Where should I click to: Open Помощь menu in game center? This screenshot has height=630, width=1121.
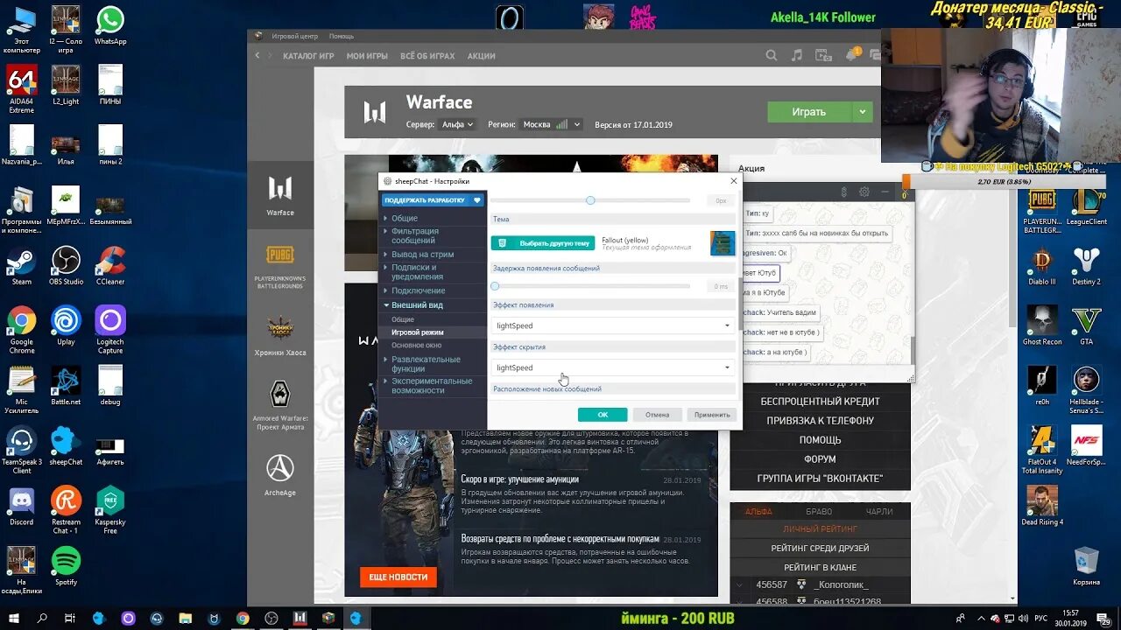342,36
